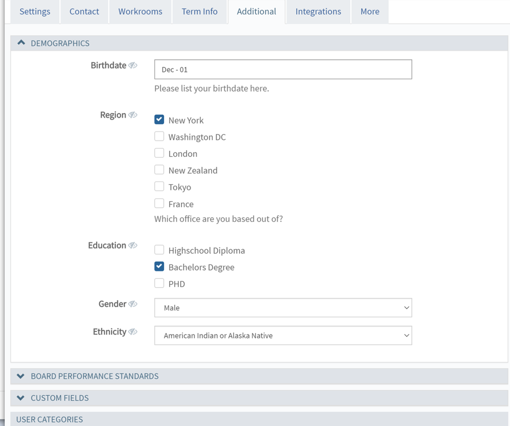This screenshot has width=510, height=426.
Task: Click the hidden-eye icon beside Ethnicity
Action: tap(133, 332)
